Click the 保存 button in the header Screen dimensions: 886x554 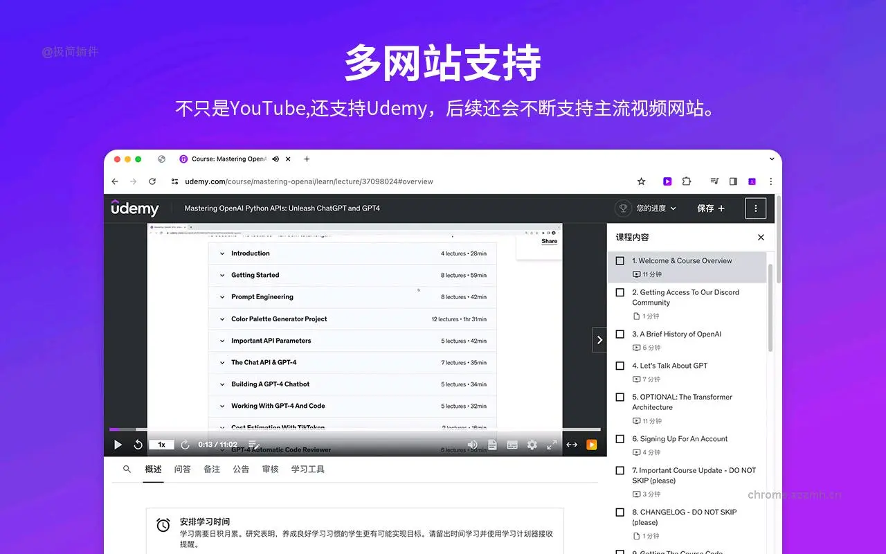[x=705, y=208]
